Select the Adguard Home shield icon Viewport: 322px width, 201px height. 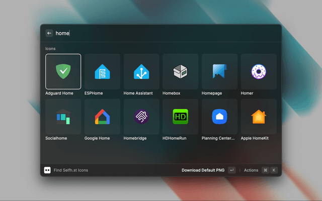63,71
